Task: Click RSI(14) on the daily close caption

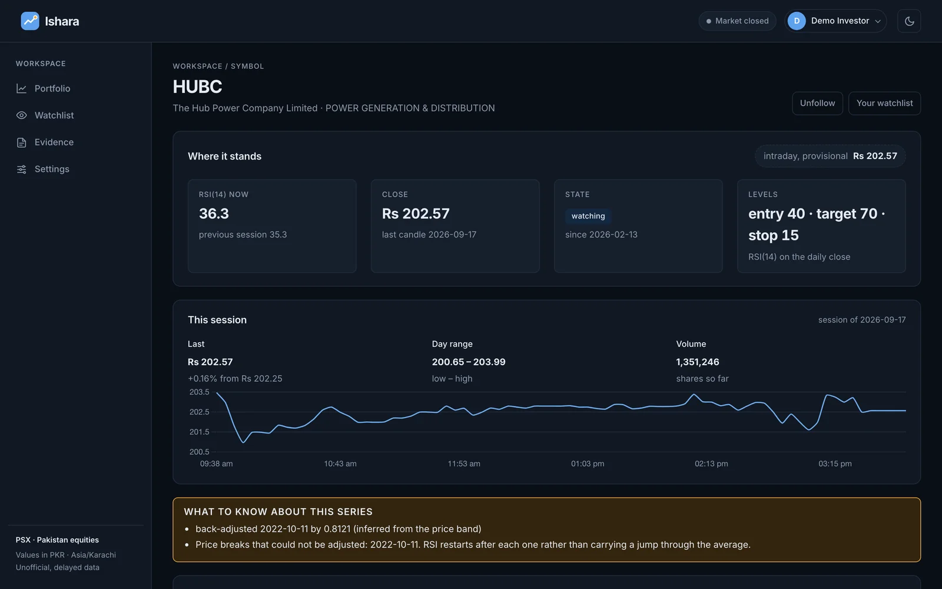Action: pos(799,257)
